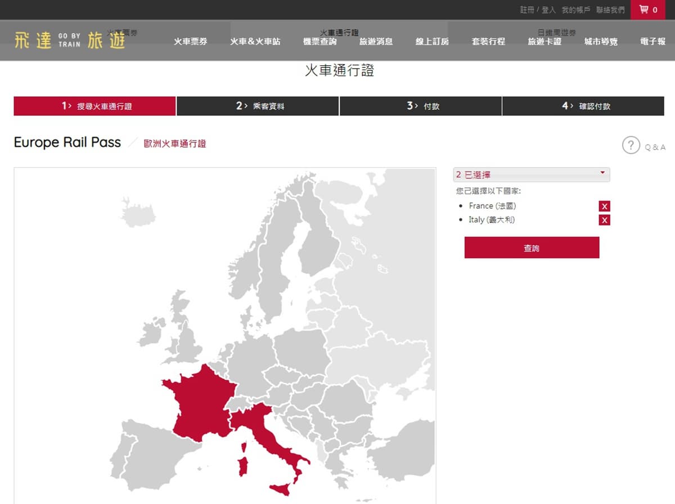This screenshot has height=504, width=675.
Task: Open the 我的帳戶 link
Action: coord(576,10)
